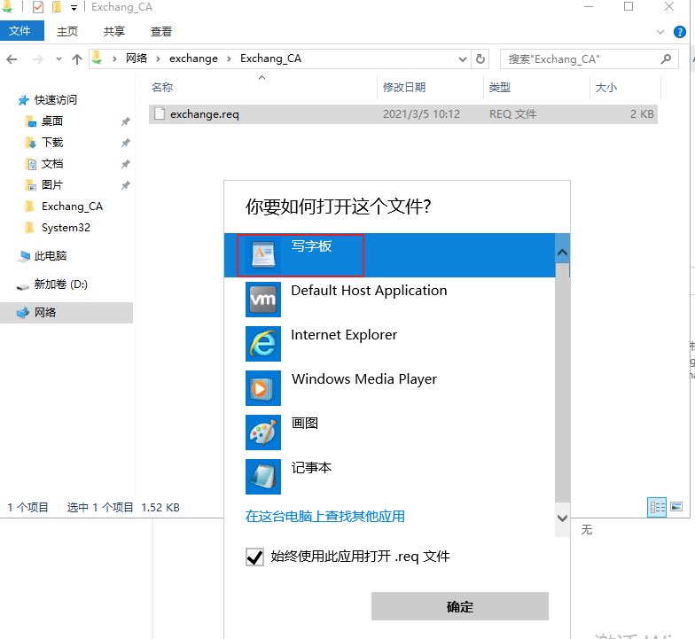
Task: Expand the breadcrumb arrow after exchange
Action: (x=229, y=58)
